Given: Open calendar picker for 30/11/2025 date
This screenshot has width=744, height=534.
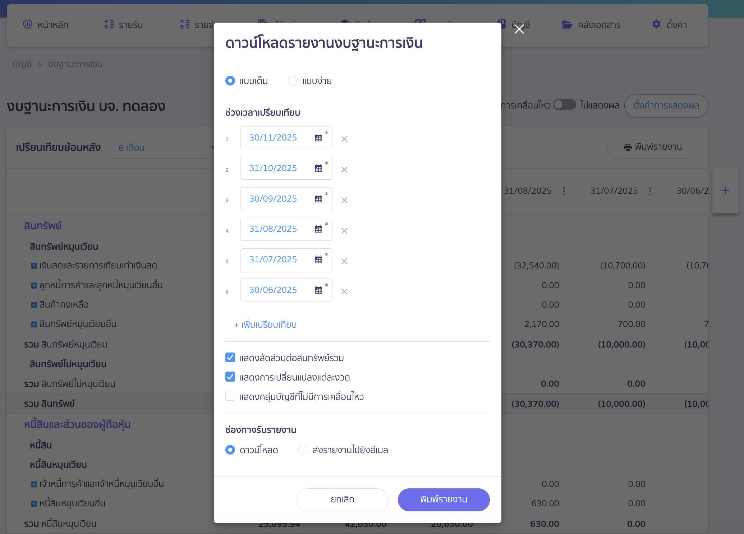Looking at the screenshot, I should (318, 138).
